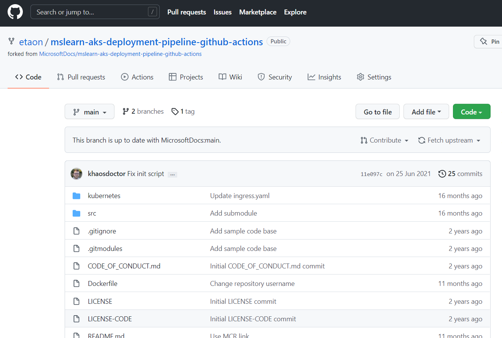
Task: Click the Go to file button
Action: point(378,112)
